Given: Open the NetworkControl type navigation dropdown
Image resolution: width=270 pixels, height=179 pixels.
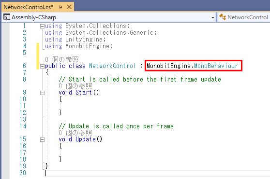Looking at the screenshot, I should pyautogui.click(x=244, y=17).
